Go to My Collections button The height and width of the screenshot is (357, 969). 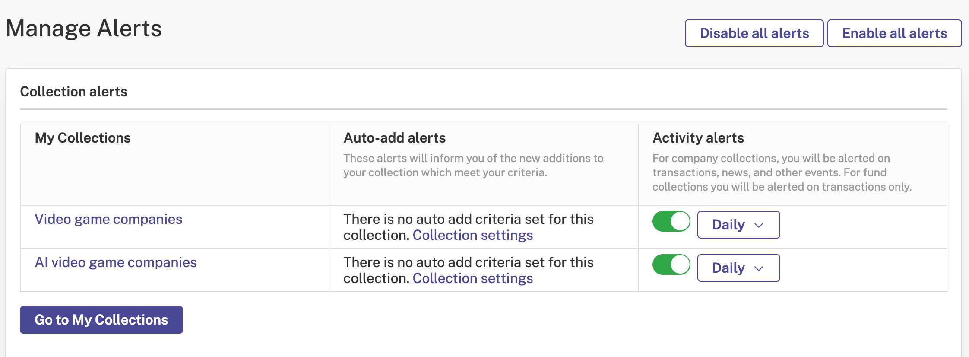coord(101,320)
